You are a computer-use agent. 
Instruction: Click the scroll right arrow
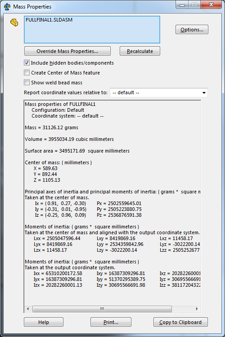(x=197, y=309)
